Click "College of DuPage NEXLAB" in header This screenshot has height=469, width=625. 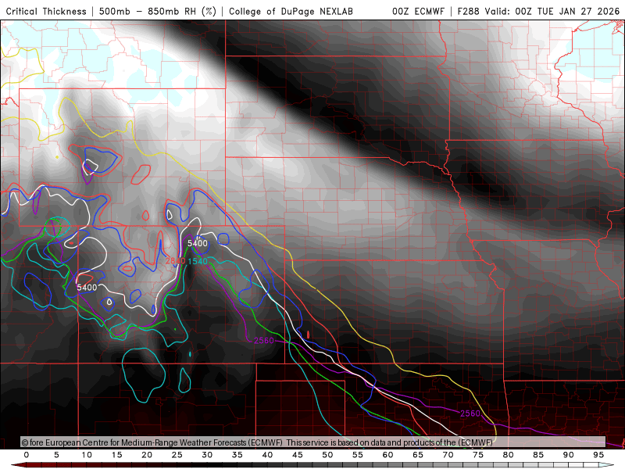291,11
